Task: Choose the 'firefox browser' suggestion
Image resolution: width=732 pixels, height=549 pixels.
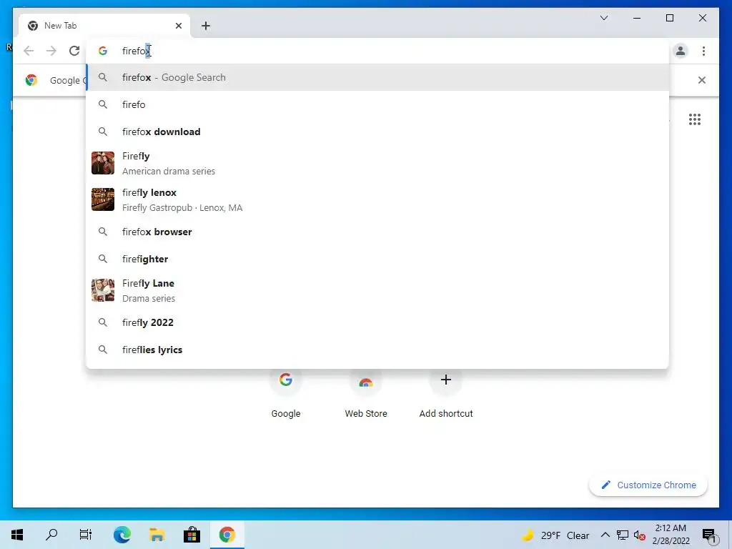Action: click(x=377, y=232)
